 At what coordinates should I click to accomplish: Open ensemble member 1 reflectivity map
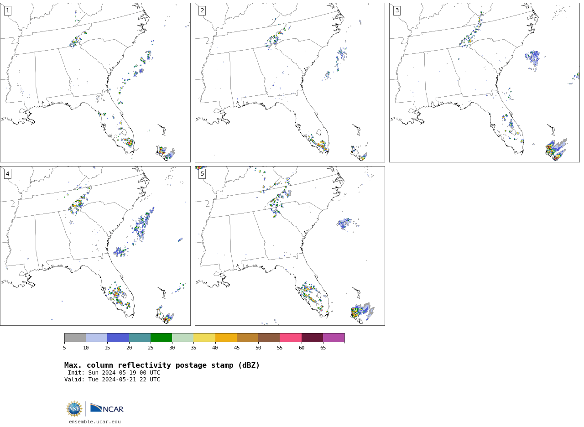coord(95,83)
